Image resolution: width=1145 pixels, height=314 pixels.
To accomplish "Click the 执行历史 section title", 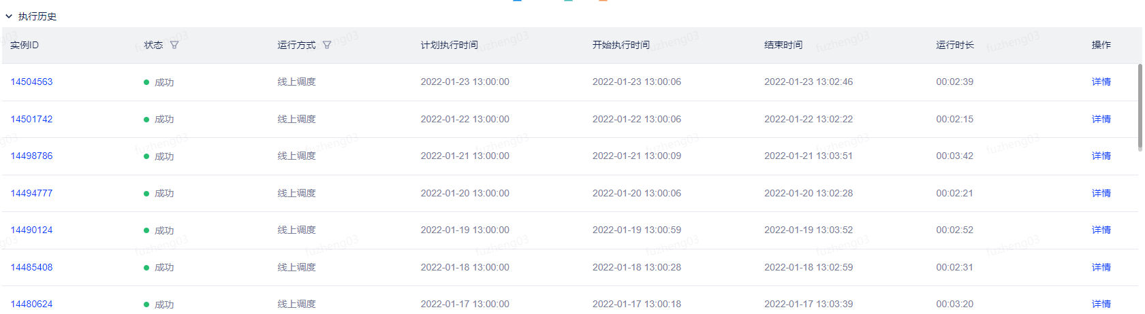I will point(37,16).
